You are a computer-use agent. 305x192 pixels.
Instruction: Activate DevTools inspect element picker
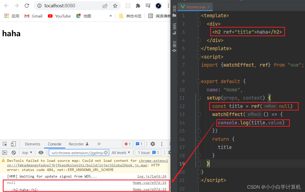5,144
